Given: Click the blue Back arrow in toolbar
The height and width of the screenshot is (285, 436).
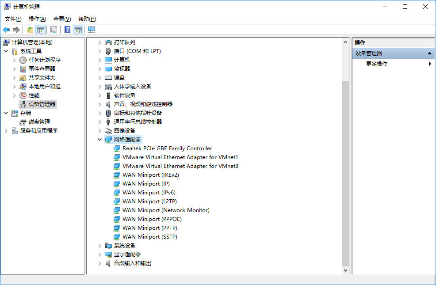Looking at the screenshot, I should (x=6, y=30).
